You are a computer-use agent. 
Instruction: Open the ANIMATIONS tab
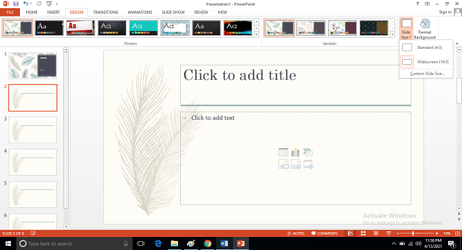coord(140,12)
